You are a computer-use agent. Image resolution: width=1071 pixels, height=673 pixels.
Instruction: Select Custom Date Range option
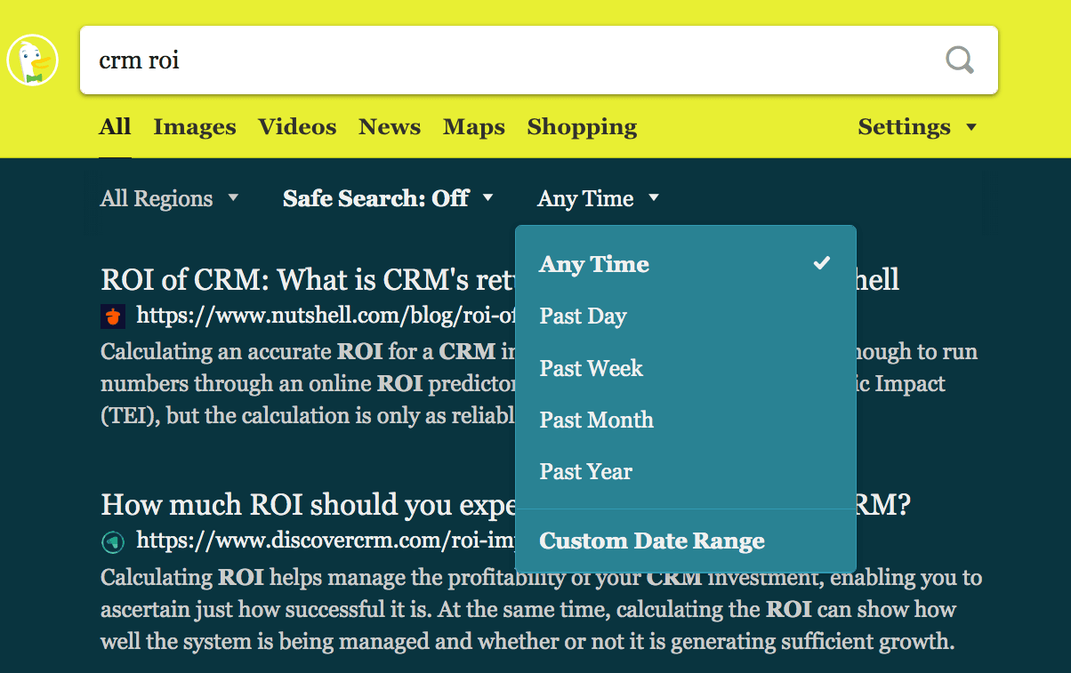(685, 541)
